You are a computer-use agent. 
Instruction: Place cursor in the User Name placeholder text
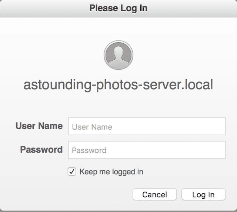(x=92, y=127)
